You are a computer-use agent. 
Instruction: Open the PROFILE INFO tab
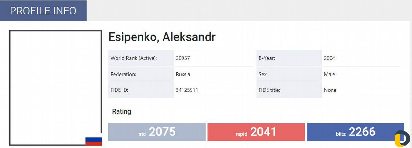pyautogui.click(x=43, y=11)
